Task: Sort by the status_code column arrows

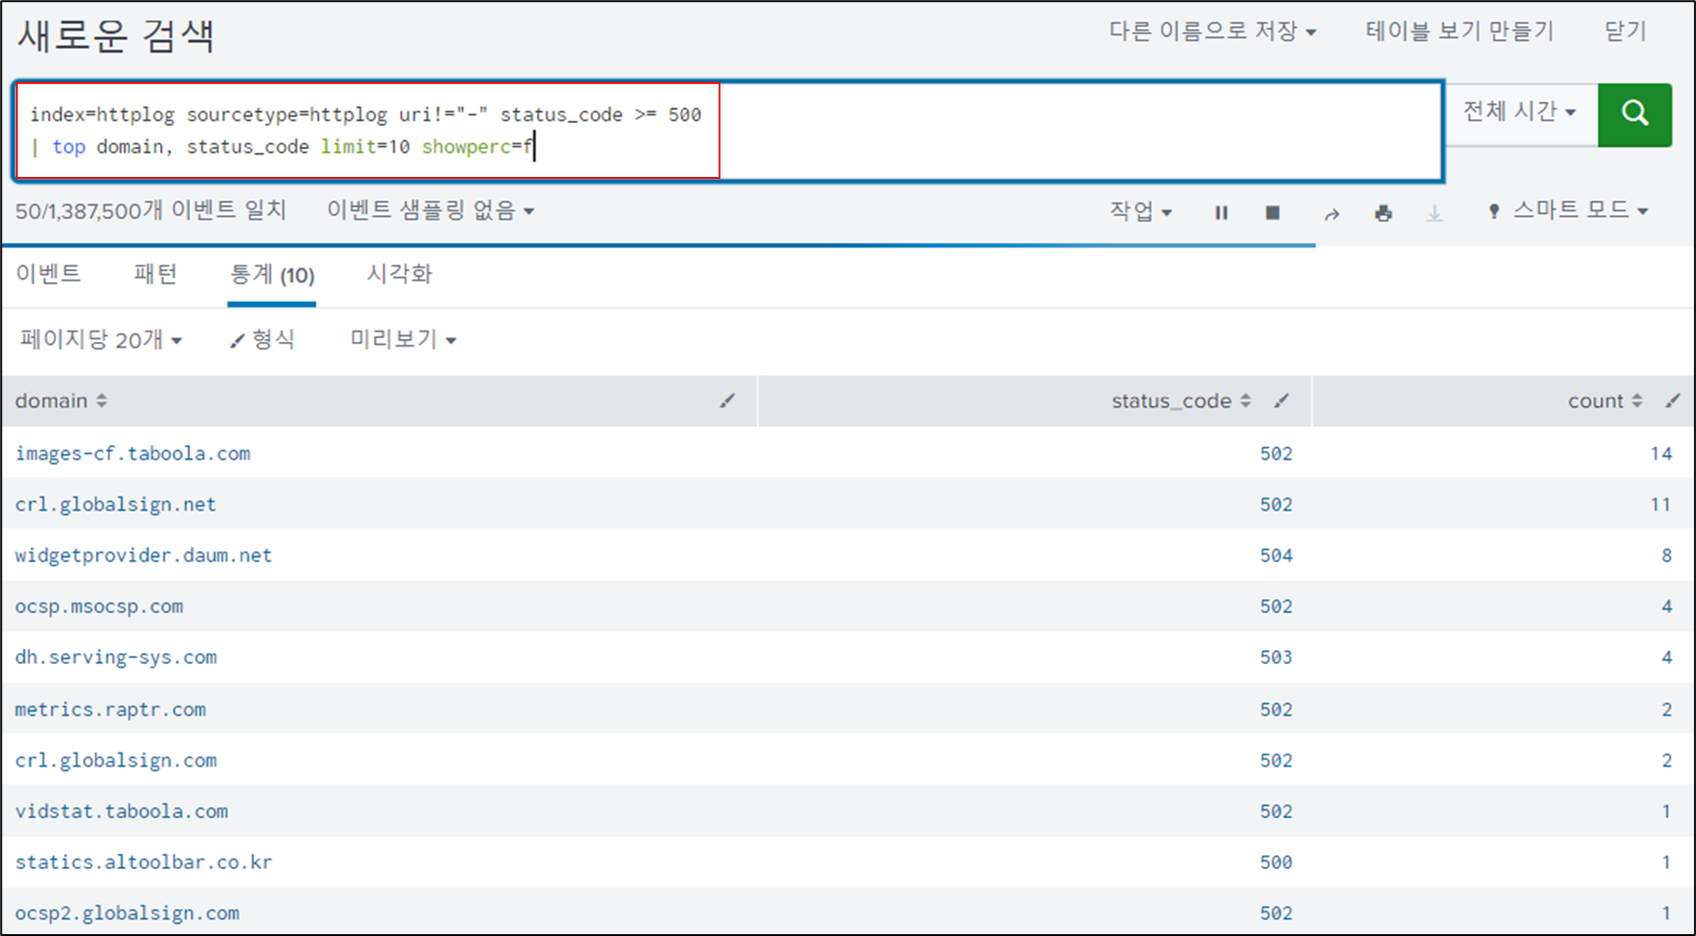Action: coord(1245,400)
